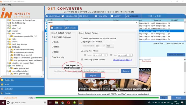Select the EML output format option
This screenshot has height=105, width=186.
[53, 42]
